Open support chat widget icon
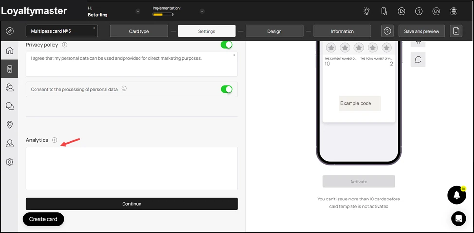The height and width of the screenshot is (233, 474). tap(458, 218)
